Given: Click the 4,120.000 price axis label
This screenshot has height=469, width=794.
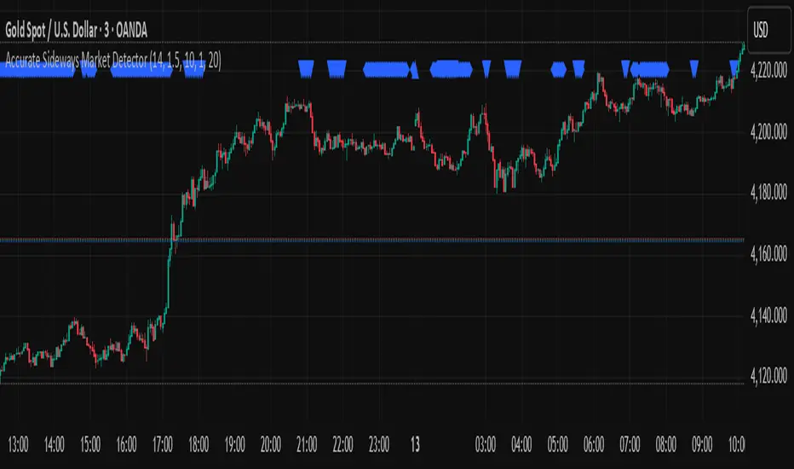Looking at the screenshot, I should click(768, 376).
